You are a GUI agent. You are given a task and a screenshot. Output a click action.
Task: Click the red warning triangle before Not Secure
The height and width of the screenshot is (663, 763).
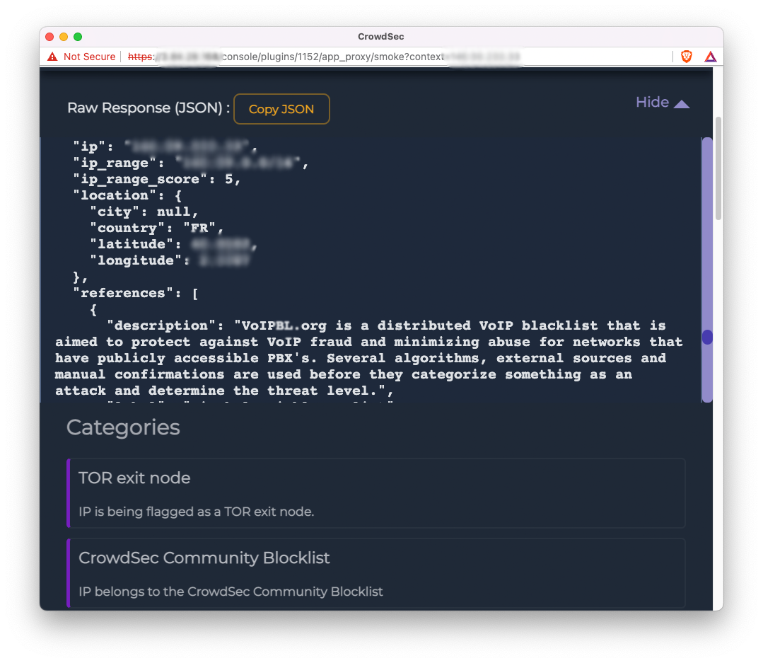click(52, 57)
